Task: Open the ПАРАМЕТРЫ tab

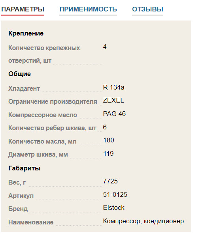Action: click(x=23, y=9)
